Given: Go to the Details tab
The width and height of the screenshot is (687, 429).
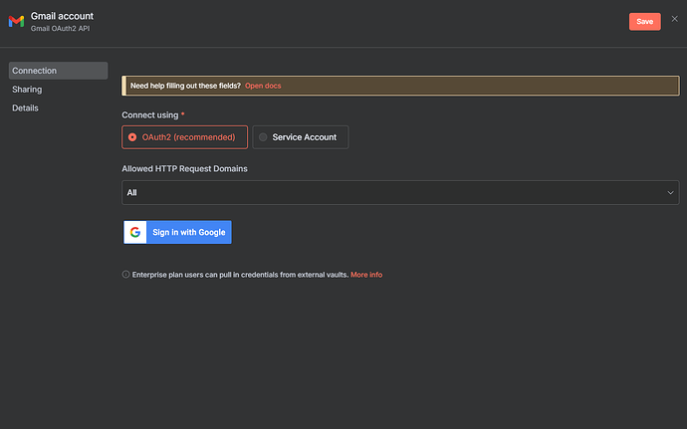Looking at the screenshot, I should tap(25, 107).
